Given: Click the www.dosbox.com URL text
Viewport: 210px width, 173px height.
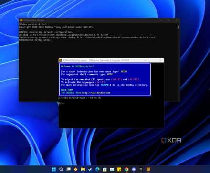Looking at the screenshot, I should [x=96, y=93].
